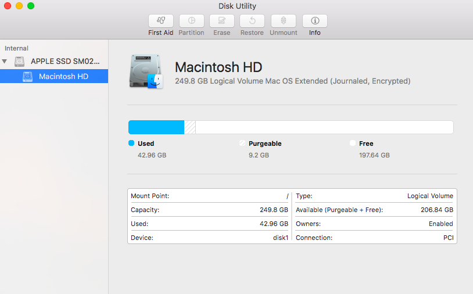
Task: Collapse the APPLE SSD disclosure triangle
Action: point(5,61)
